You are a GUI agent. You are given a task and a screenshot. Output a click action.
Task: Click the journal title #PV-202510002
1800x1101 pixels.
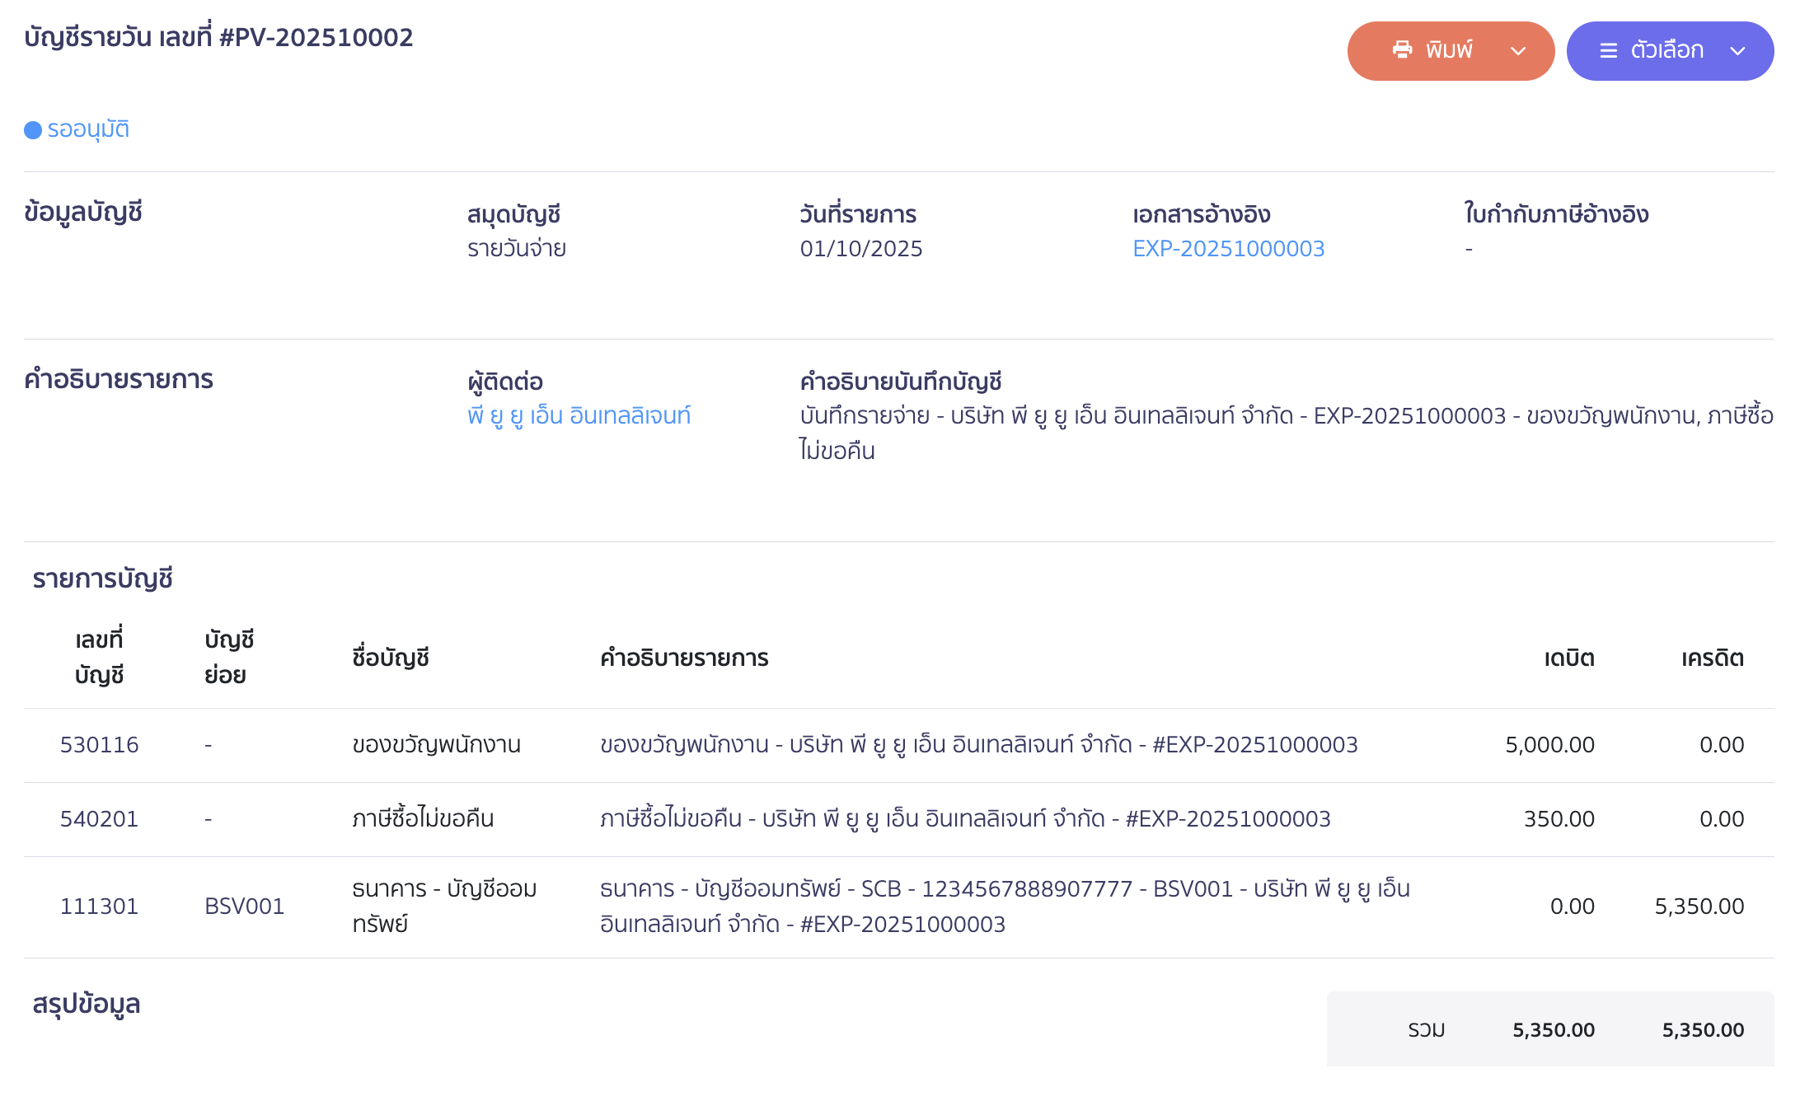click(218, 38)
